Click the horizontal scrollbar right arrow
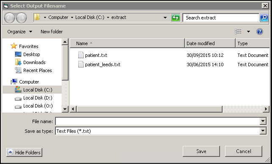This screenshot has height=164, width=272. pyautogui.click(x=266, y=109)
